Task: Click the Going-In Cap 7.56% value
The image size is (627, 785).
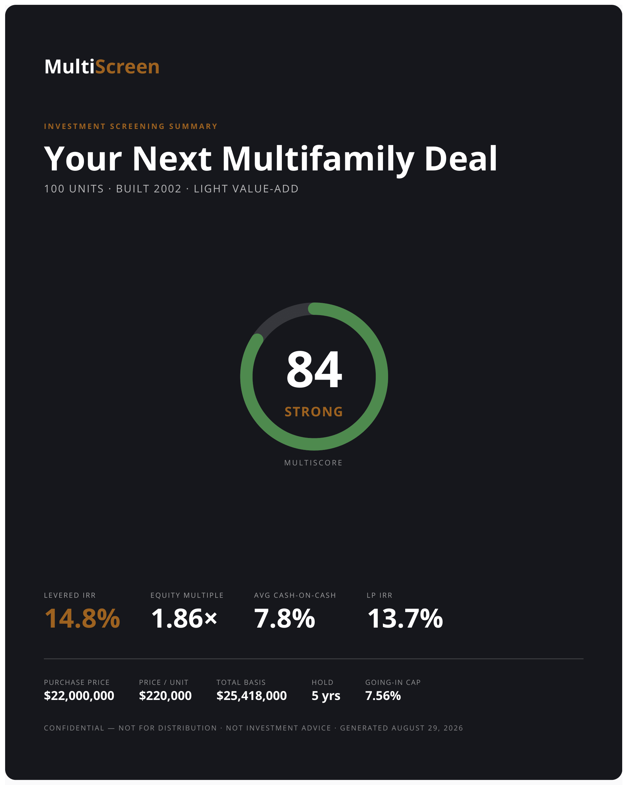Action: [383, 696]
